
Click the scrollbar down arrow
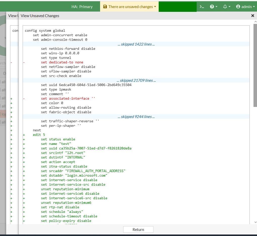255,222
